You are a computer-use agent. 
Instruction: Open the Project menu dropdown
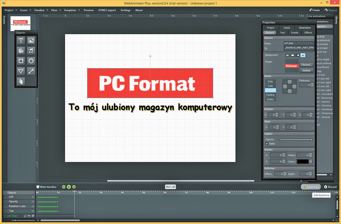11,10
